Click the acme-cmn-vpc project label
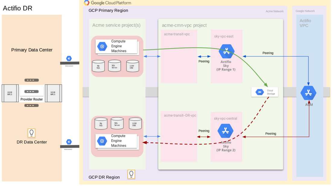 click(x=184, y=25)
